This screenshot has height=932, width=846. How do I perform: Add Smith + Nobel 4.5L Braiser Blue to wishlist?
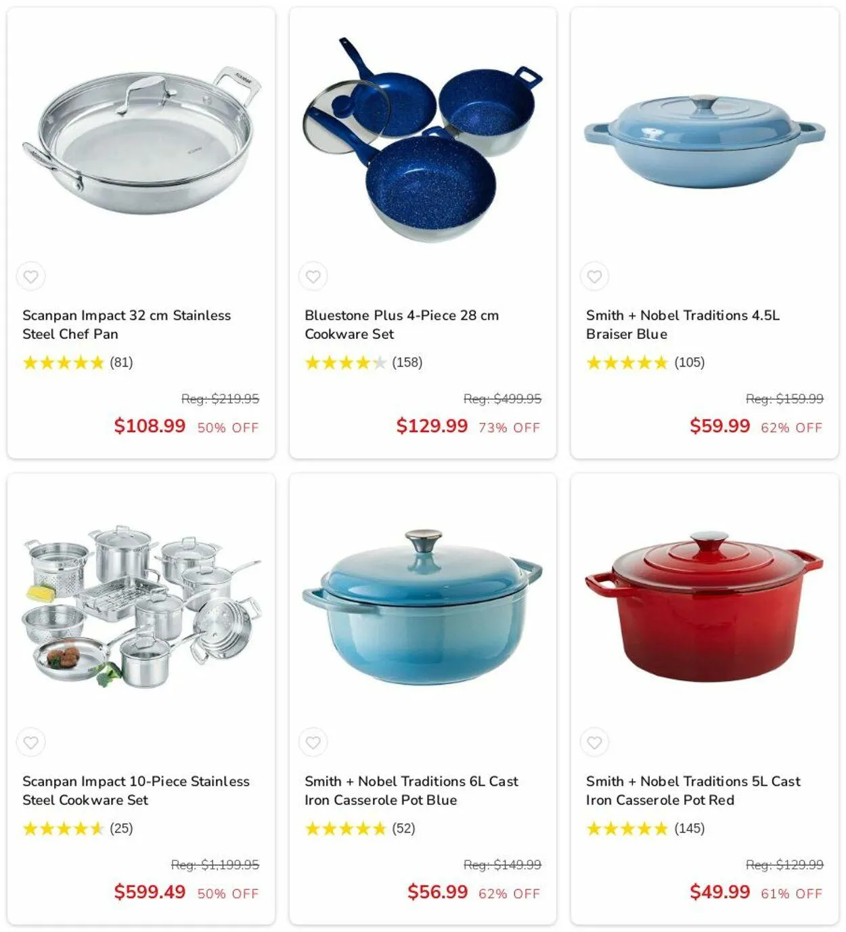(594, 276)
